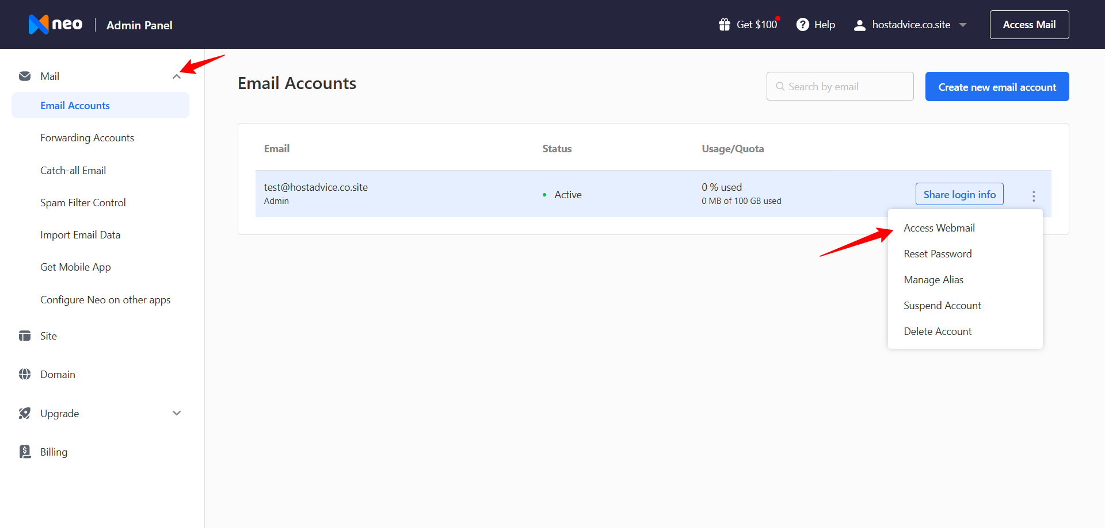
Task: Open the hostadvice.co.site account dropdown arrow
Action: [x=963, y=25]
